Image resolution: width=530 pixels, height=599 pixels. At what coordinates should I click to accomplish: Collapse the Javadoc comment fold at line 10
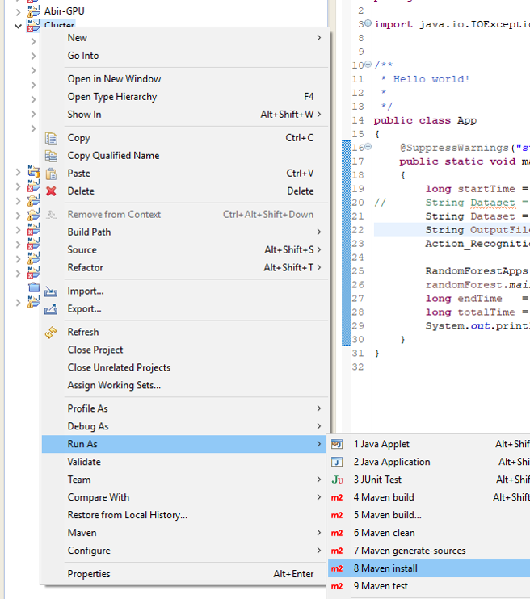point(368,65)
